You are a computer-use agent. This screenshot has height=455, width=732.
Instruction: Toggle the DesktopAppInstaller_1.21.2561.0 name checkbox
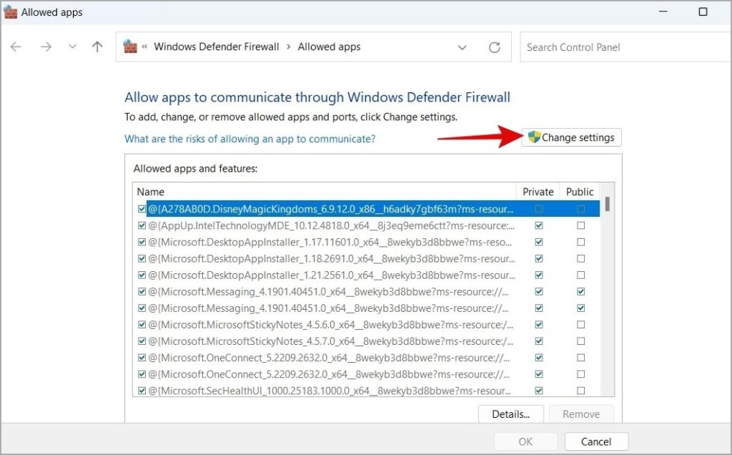pos(142,275)
